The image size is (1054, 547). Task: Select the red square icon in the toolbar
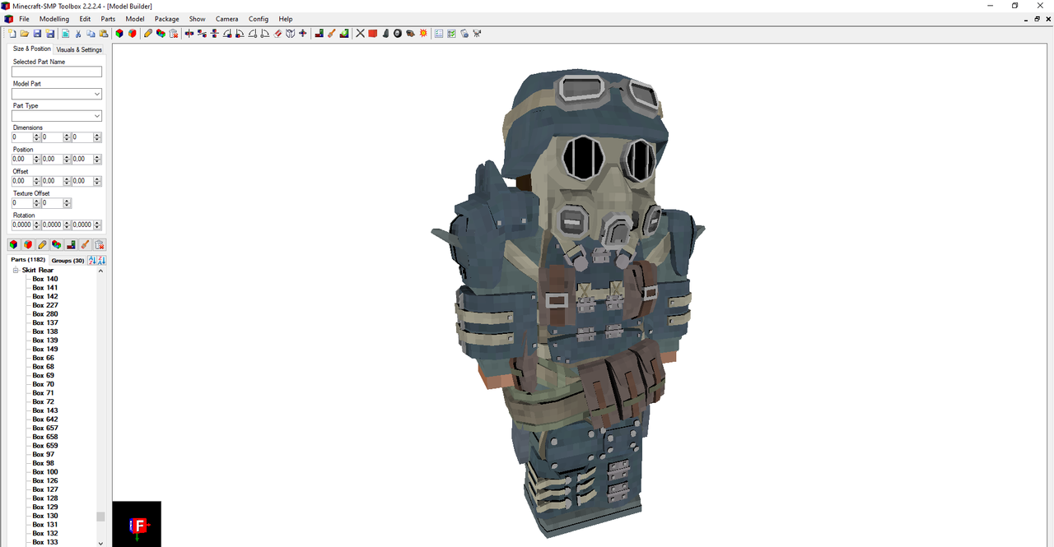coord(372,34)
